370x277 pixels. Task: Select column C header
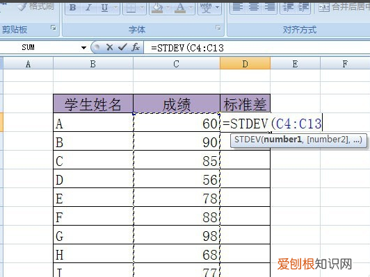(x=176, y=64)
